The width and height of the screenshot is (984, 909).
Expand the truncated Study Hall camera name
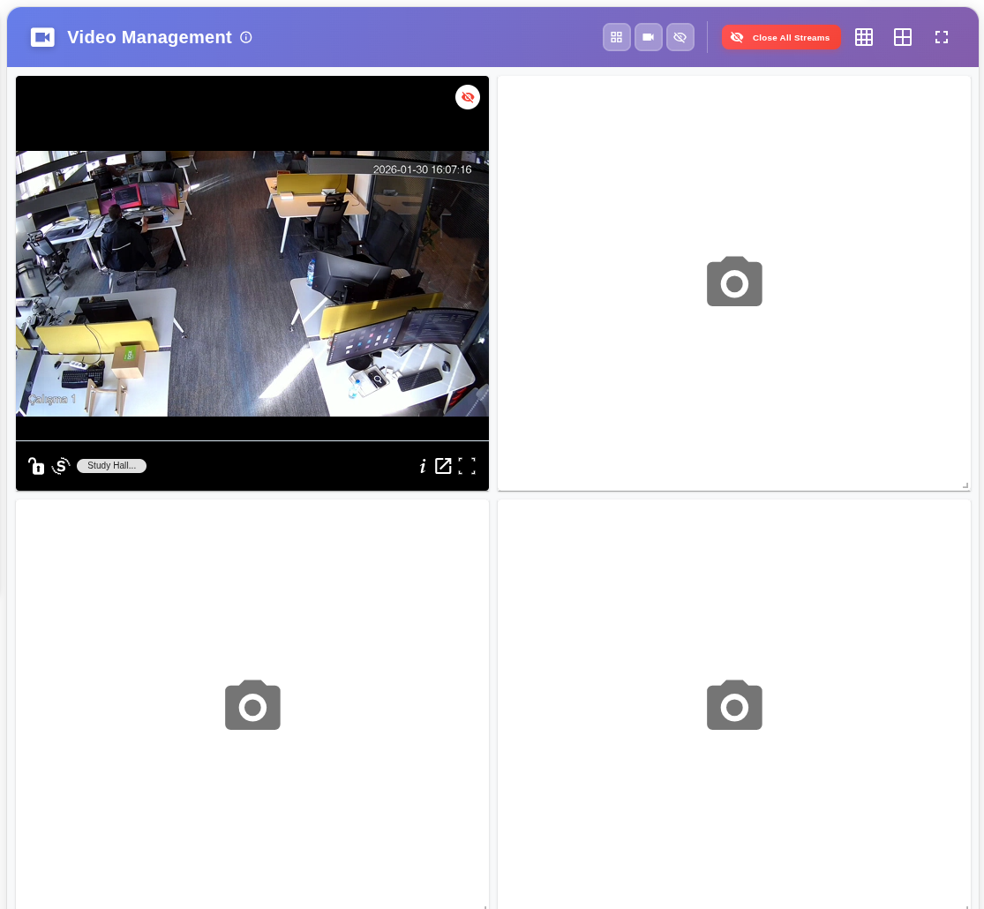111,465
